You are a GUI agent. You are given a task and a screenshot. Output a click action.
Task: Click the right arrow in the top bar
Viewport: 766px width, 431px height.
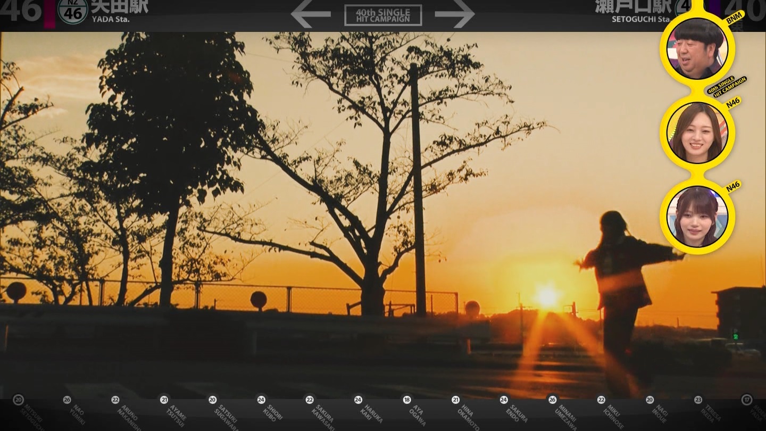coord(454,14)
